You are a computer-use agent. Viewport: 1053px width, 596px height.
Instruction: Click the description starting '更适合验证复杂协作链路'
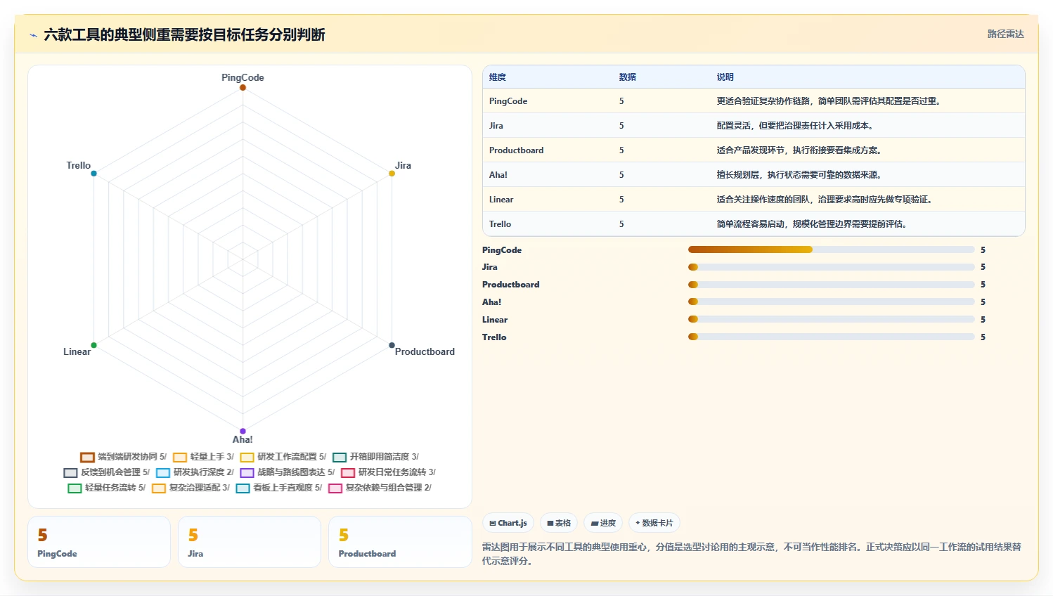(x=829, y=101)
